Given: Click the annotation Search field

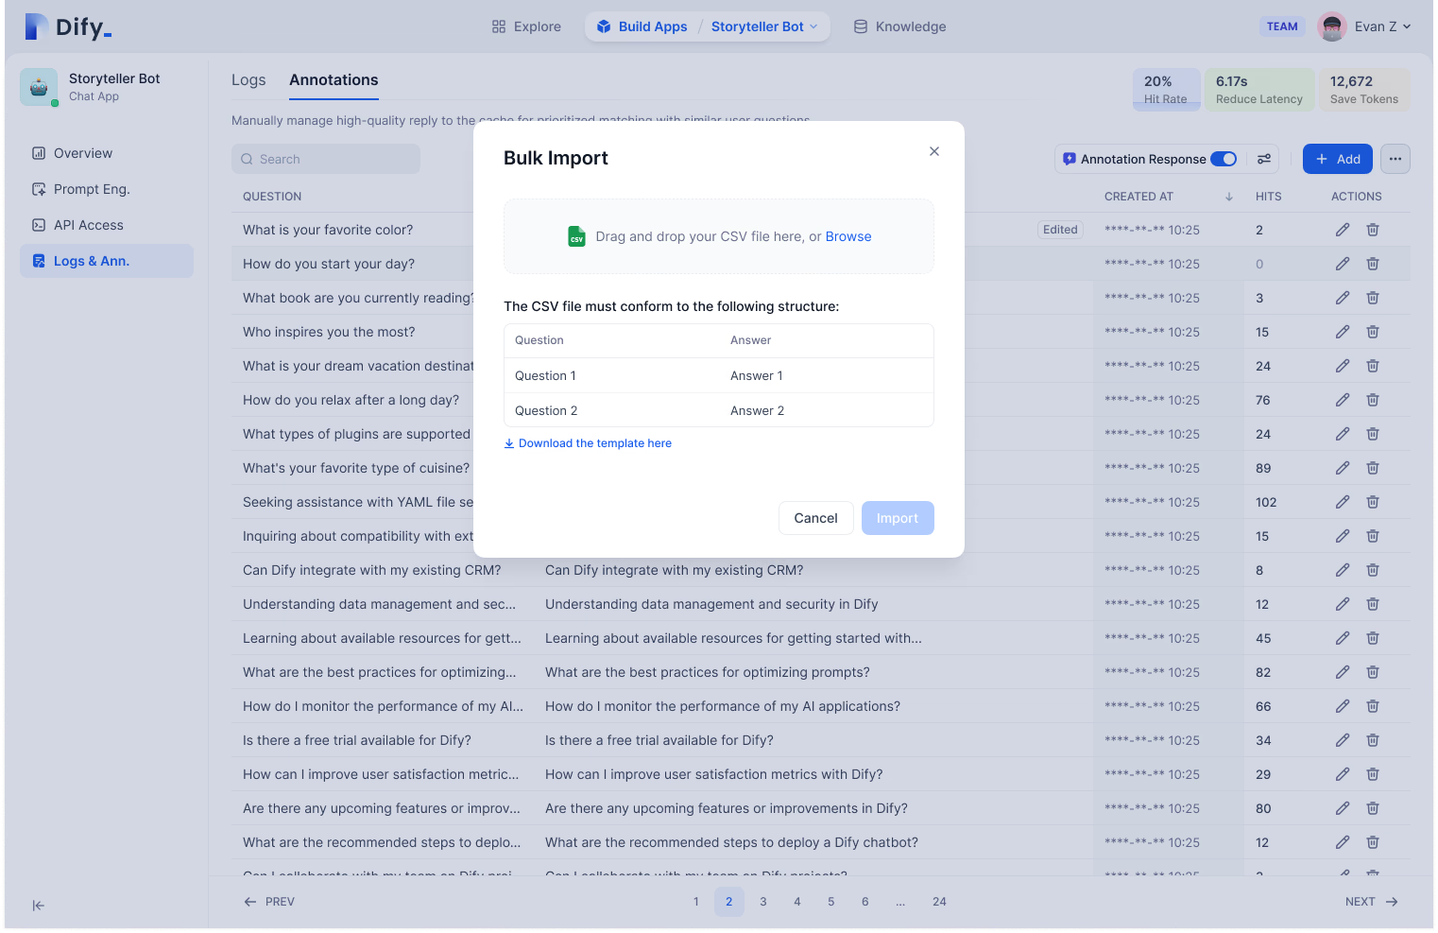Looking at the screenshot, I should pos(326,159).
